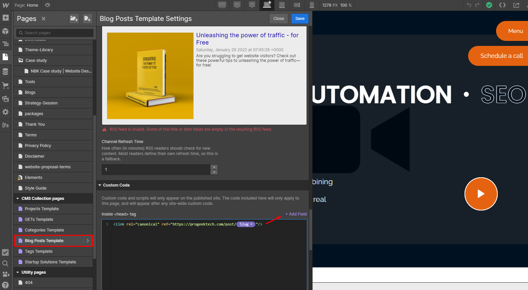Viewport: 528px width, 290px height.
Task: Select the NBK Case study page
Action: click(x=53, y=71)
